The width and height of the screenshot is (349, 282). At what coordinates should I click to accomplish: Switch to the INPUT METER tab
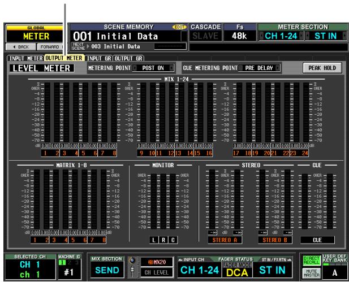point(26,58)
